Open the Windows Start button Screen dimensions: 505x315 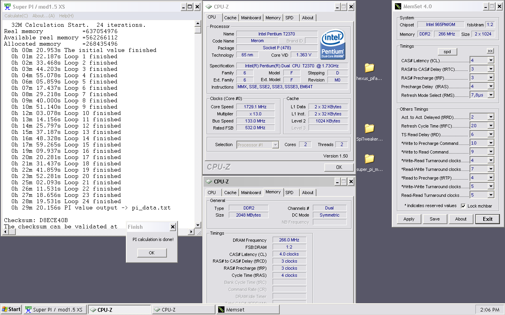pyautogui.click(x=11, y=309)
